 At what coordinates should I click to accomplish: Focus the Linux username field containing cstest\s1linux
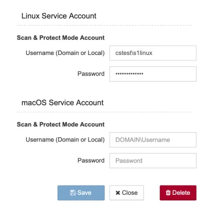coord(153,53)
